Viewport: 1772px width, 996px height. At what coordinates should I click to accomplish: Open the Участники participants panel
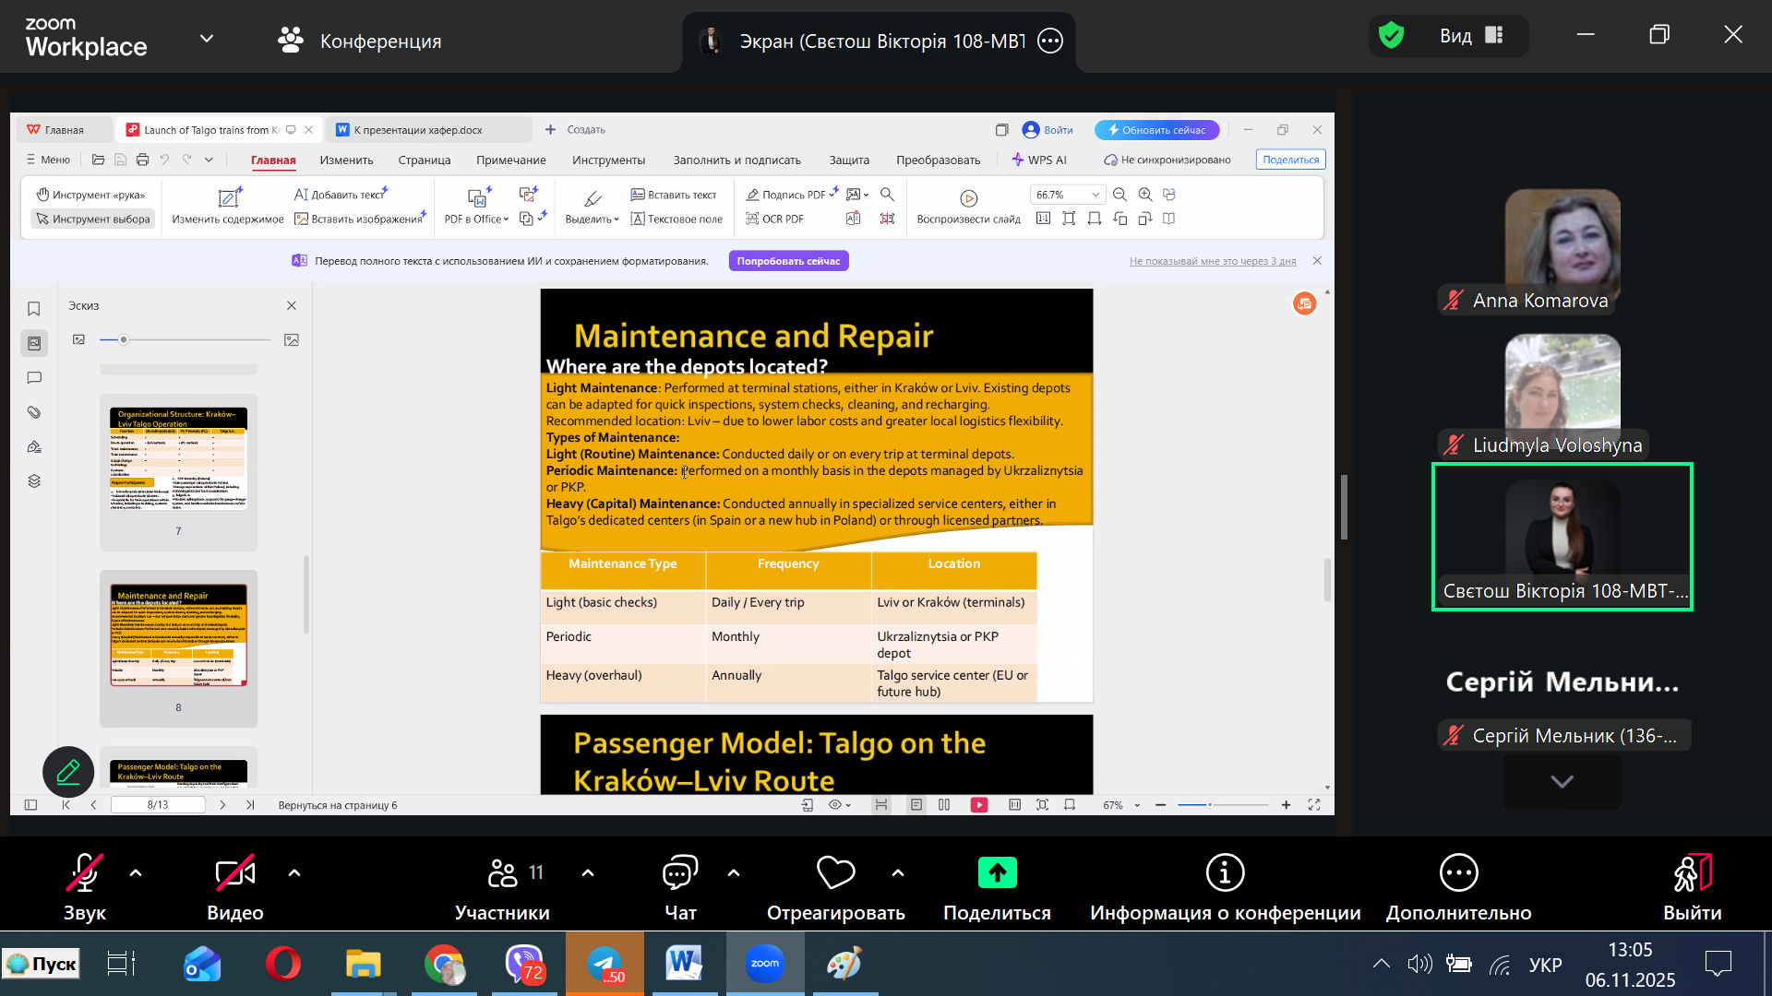pos(502,872)
